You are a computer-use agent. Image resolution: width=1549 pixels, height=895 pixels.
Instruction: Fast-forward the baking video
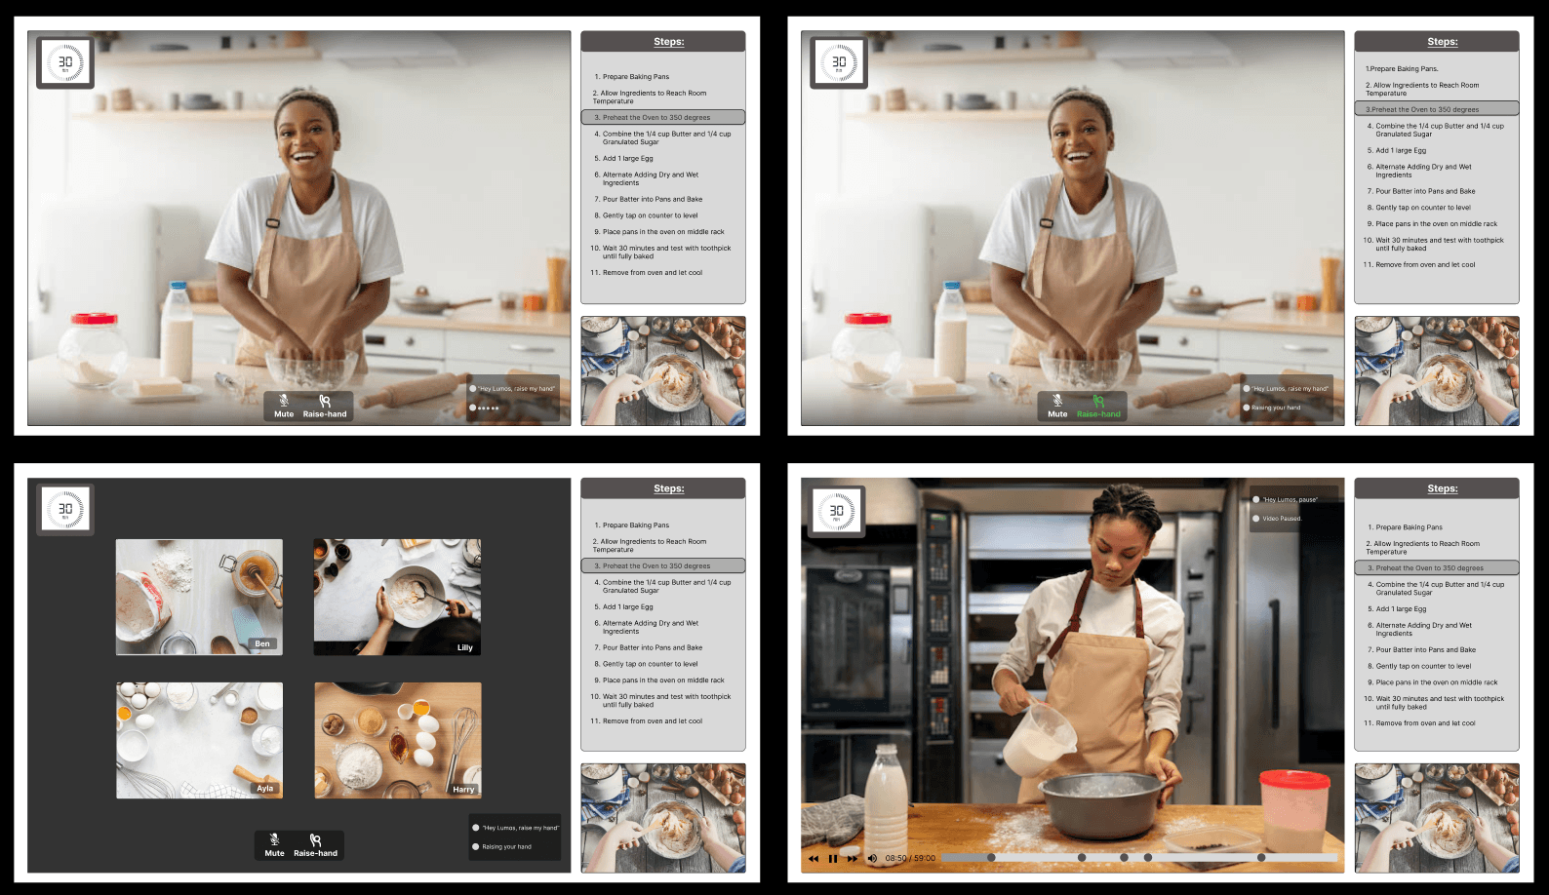click(x=853, y=859)
